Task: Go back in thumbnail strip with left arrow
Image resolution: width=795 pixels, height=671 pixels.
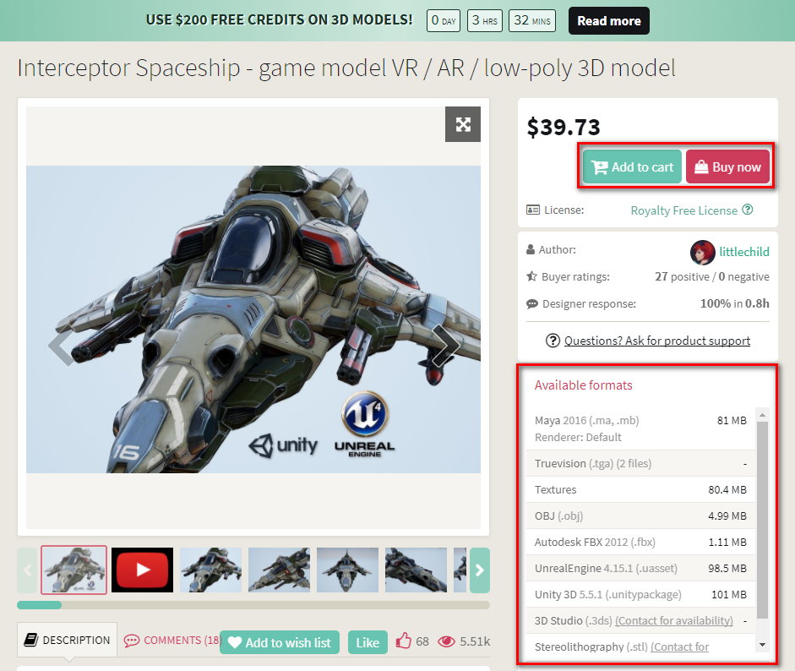Action: pos(27,570)
